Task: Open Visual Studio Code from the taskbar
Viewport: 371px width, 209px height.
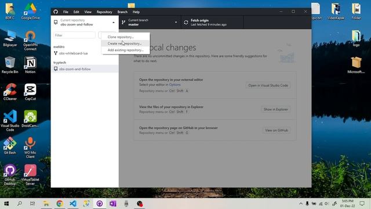Action: pyautogui.click(x=73, y=204)
